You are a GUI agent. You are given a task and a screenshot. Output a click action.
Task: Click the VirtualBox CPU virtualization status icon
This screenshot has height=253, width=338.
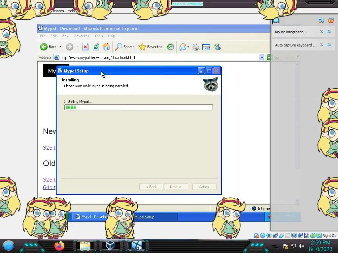coord(306,235)
